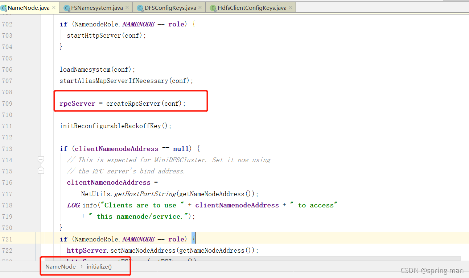Click the fold end marker at line 715
This screenshot has width=469, height=278.
[x=41, y=170]
